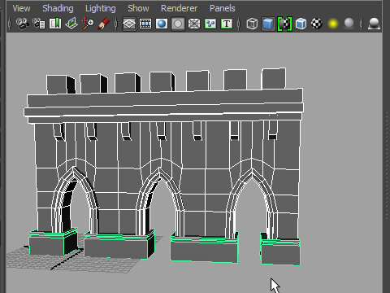Toggle the Resolution Gate sphere icon
This screenshot has height=293, width=390.
pos(162,24)
